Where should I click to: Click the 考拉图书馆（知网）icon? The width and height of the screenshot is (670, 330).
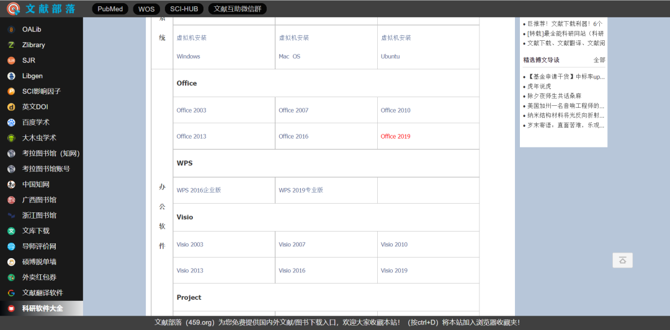12,154
